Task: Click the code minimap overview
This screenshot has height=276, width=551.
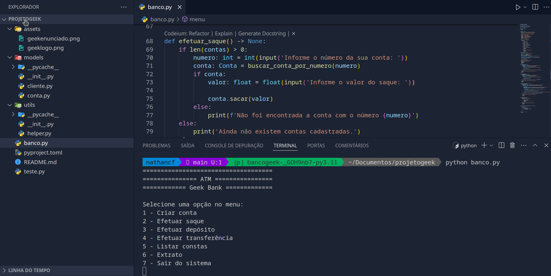Action: (534, 68)
